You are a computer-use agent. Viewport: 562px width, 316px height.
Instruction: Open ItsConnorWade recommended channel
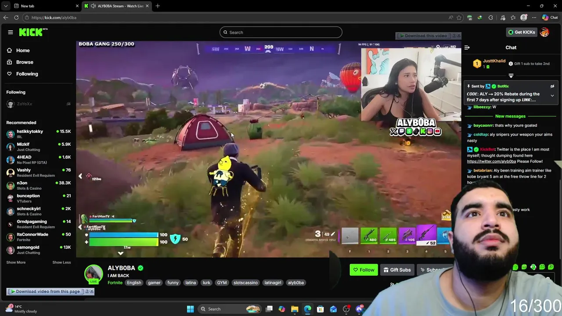click(38, 237)
